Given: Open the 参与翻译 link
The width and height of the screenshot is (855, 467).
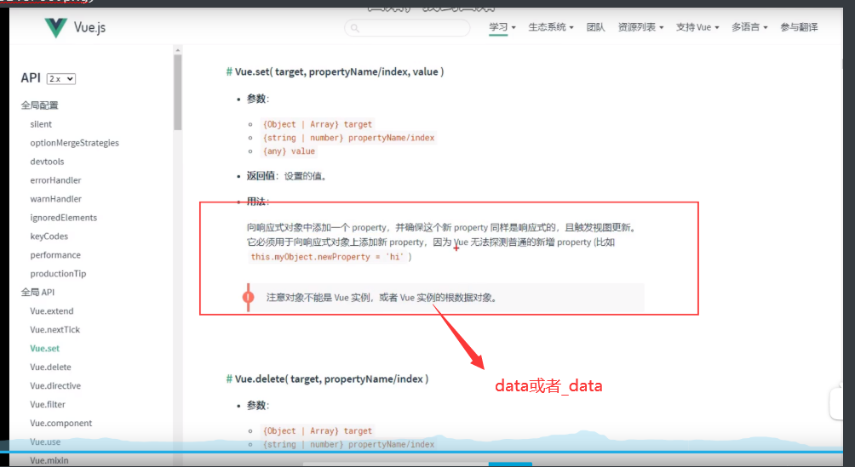Looking at the screenshot, I should (799, 27).
